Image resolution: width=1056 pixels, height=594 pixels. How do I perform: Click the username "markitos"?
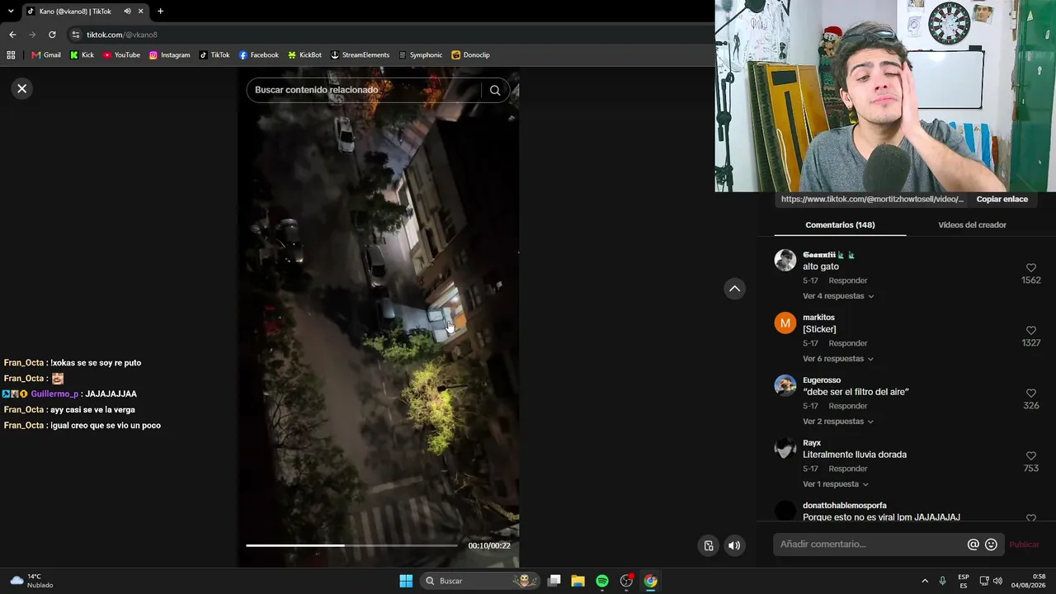(818, 318)
